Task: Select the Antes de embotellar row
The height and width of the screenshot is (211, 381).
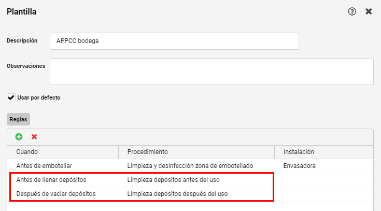Action: (x=190, y=166)
